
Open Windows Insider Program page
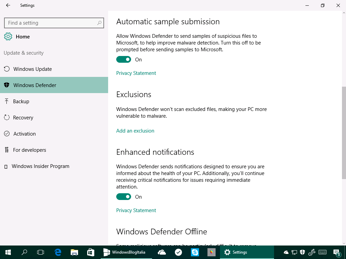[54, 166]
